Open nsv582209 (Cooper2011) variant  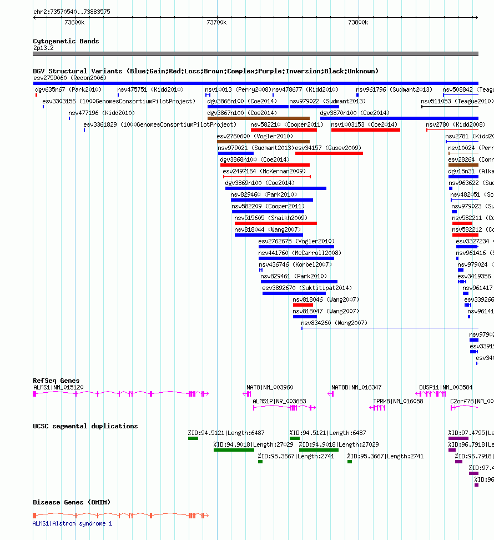[268, 212]
